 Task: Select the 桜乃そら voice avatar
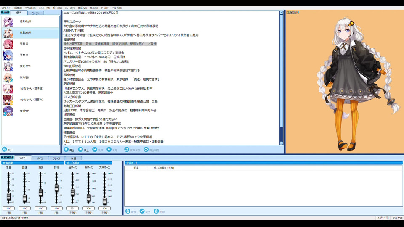8,78
